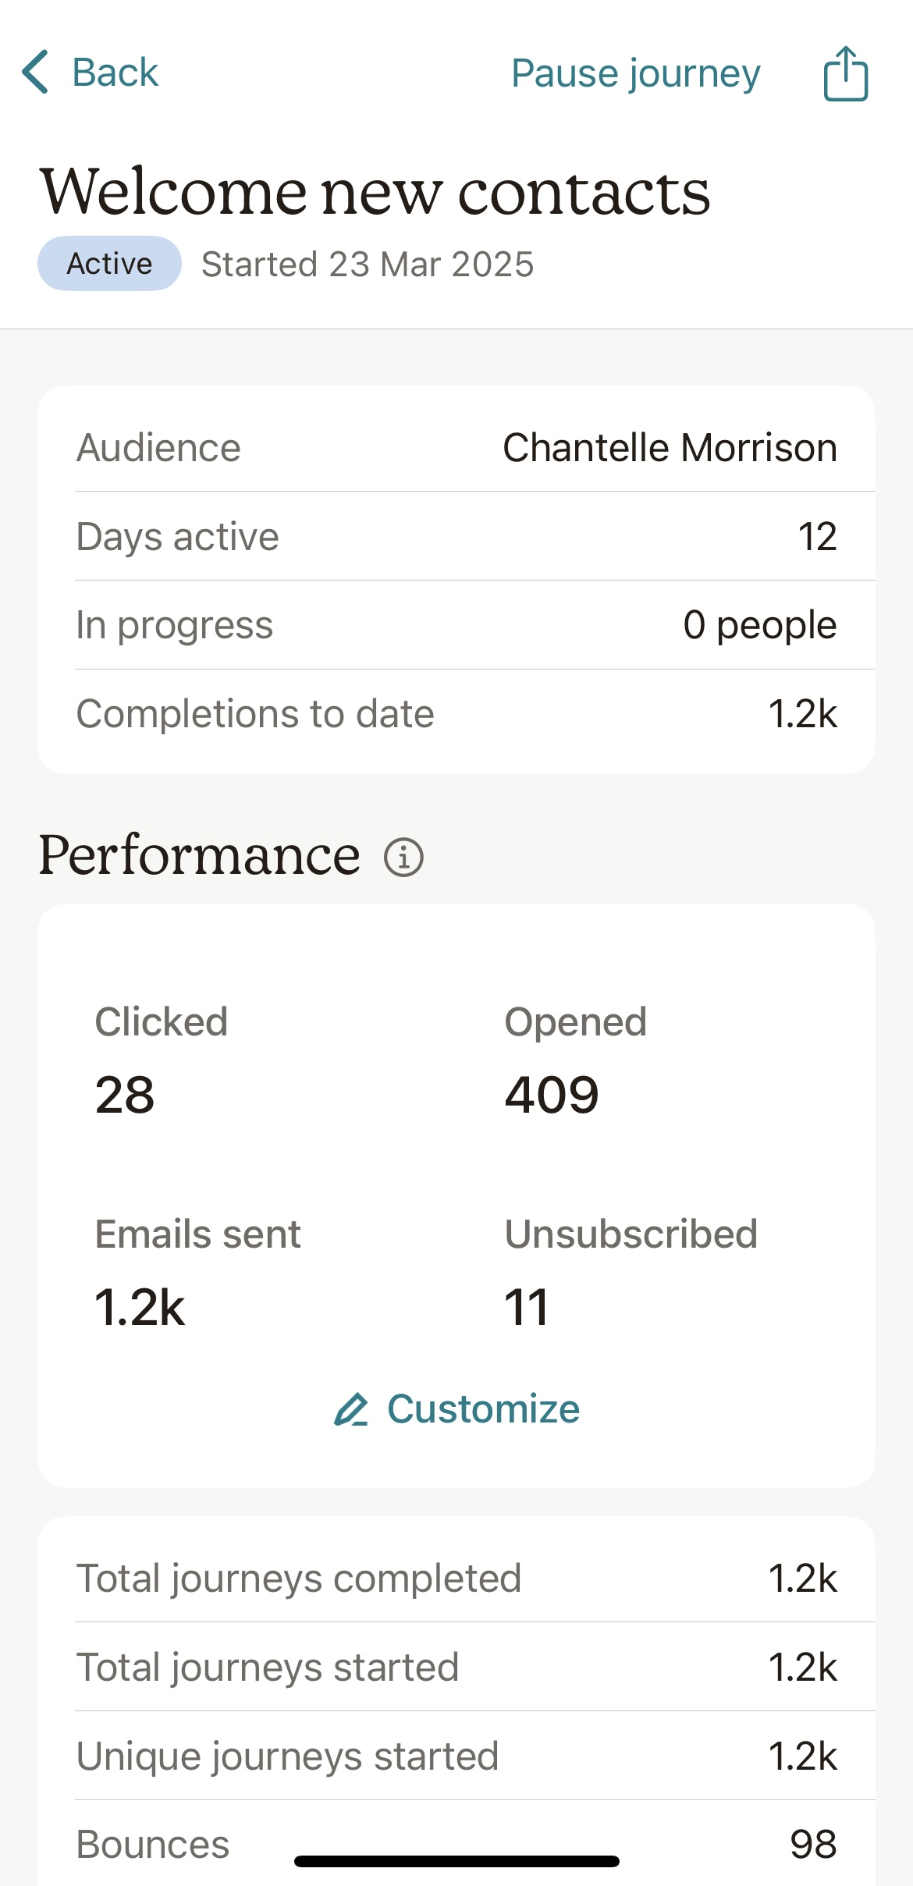Tap the Completions to date row
The width and height of the screenshot is (913, 1886).
[x=456, y=714]
